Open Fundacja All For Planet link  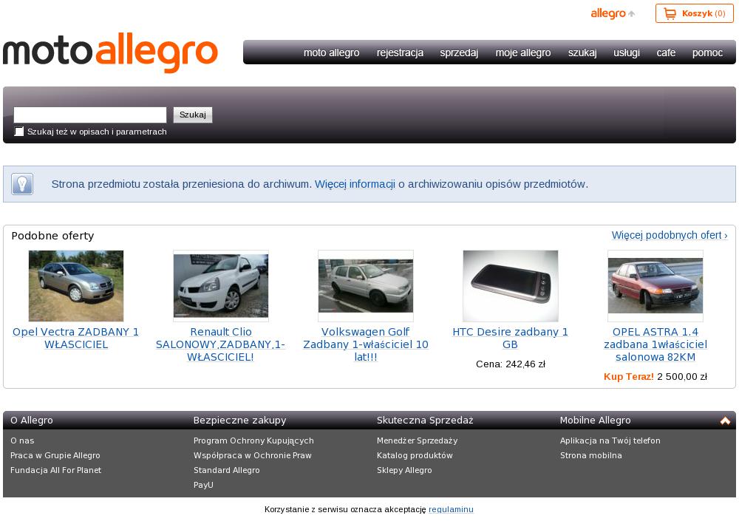(x=55, y=470)
